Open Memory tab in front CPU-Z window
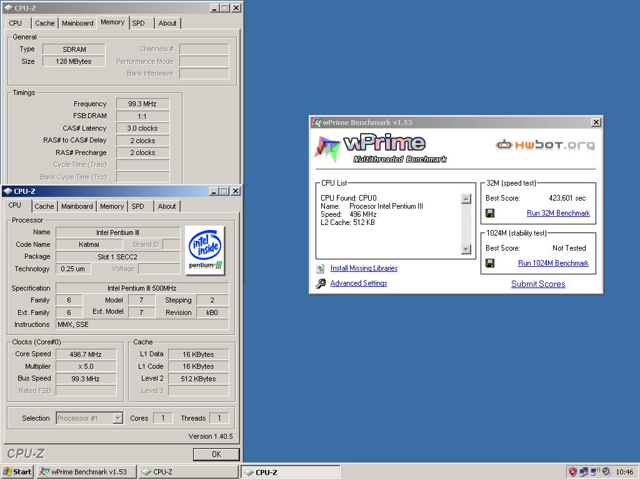 click(x=112, y=206)
